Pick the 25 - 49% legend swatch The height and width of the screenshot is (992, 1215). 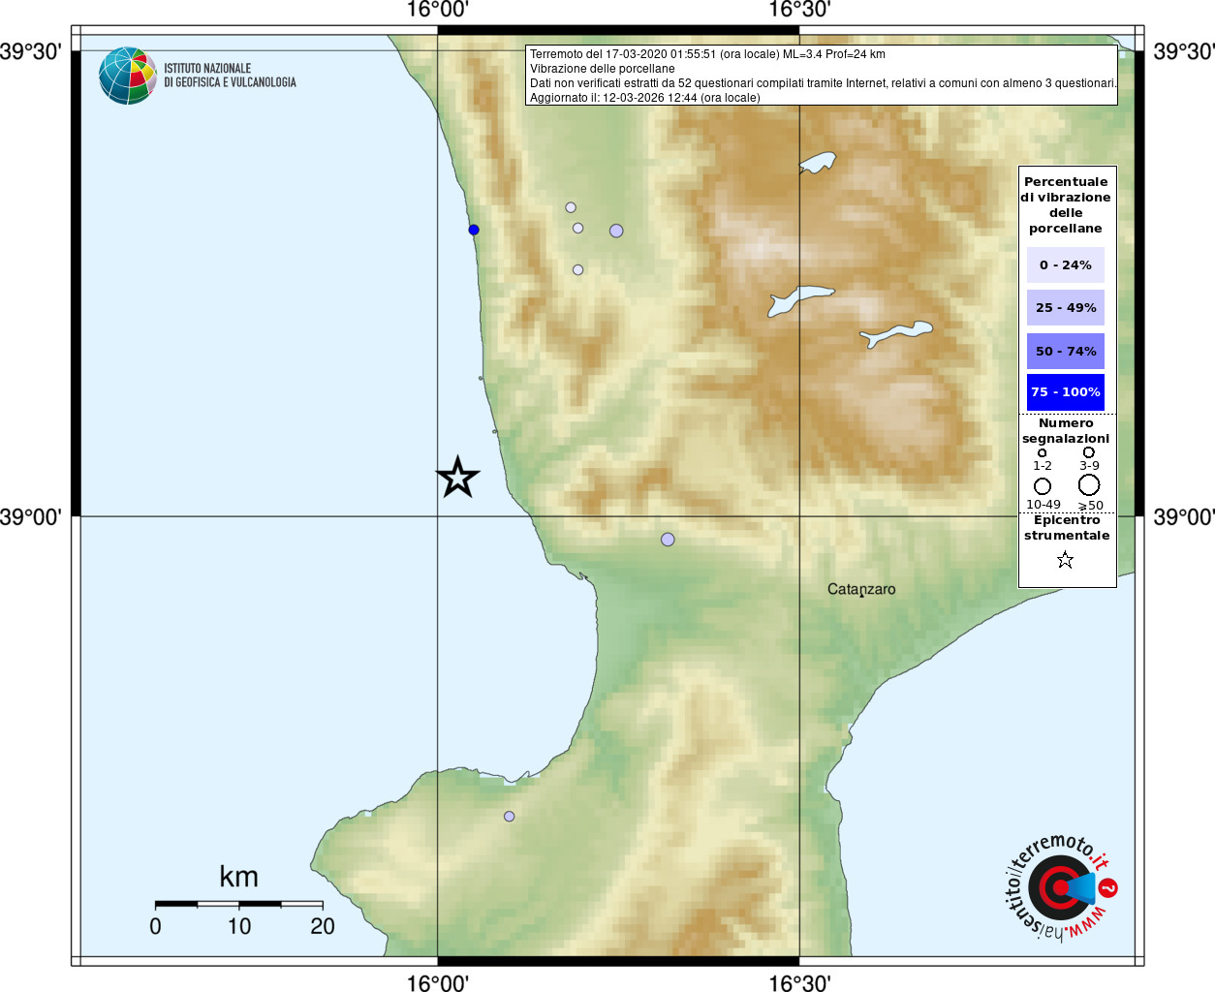1066,307
